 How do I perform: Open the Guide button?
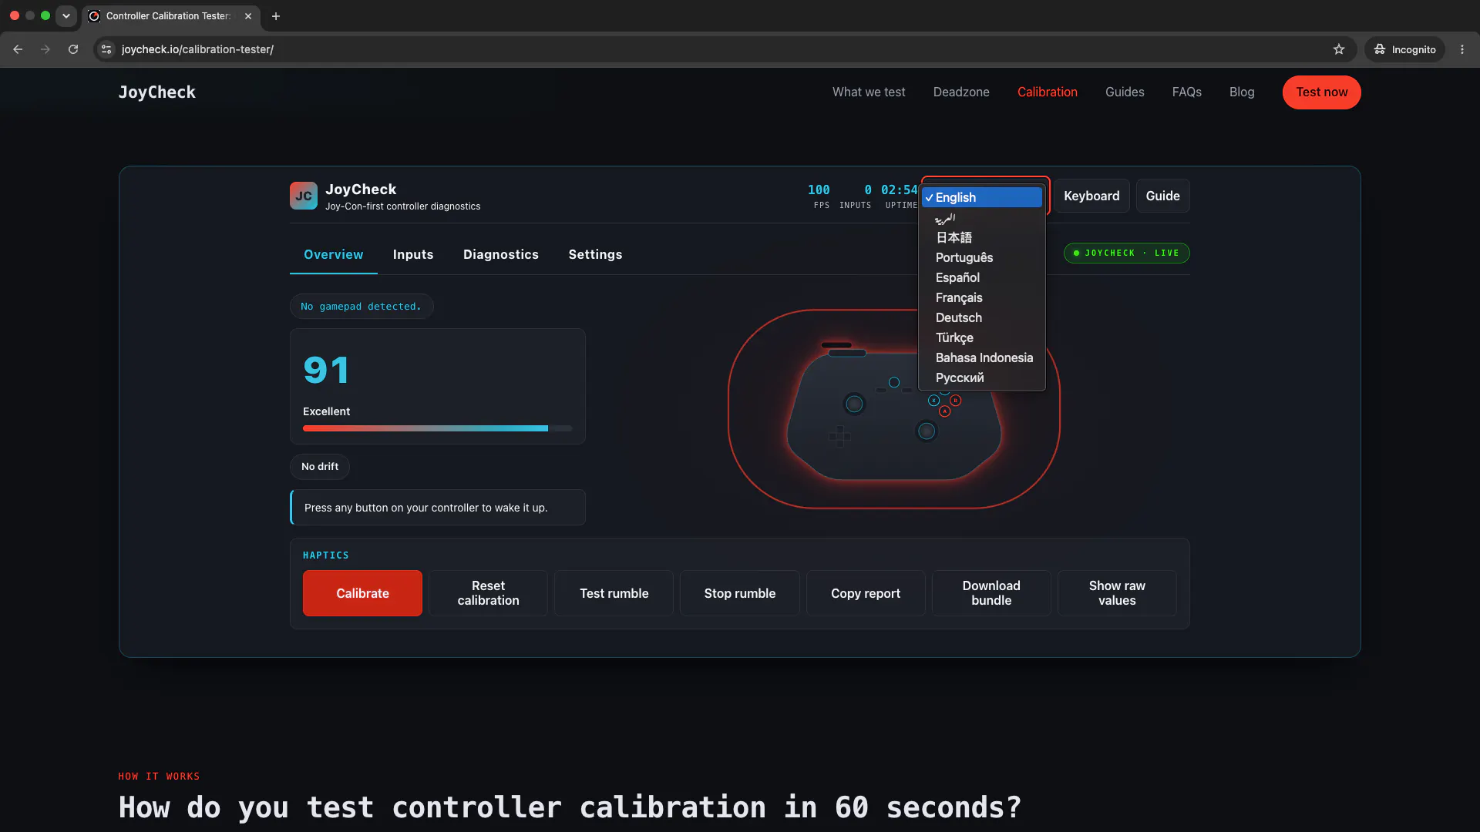pos(1162,196)
